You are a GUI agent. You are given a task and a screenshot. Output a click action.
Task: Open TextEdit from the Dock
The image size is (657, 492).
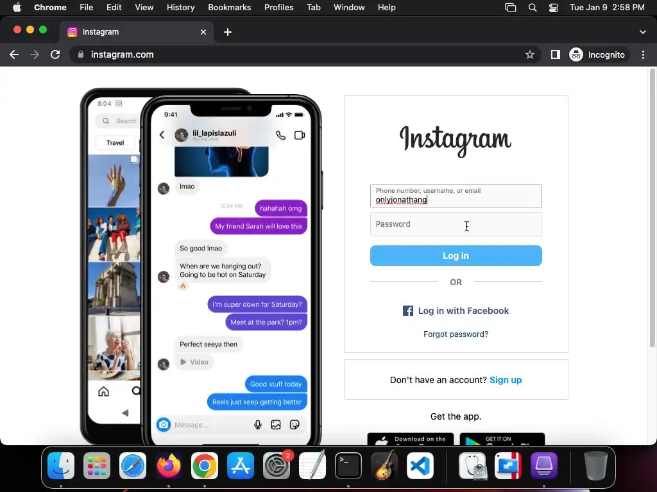click(312, 466)
